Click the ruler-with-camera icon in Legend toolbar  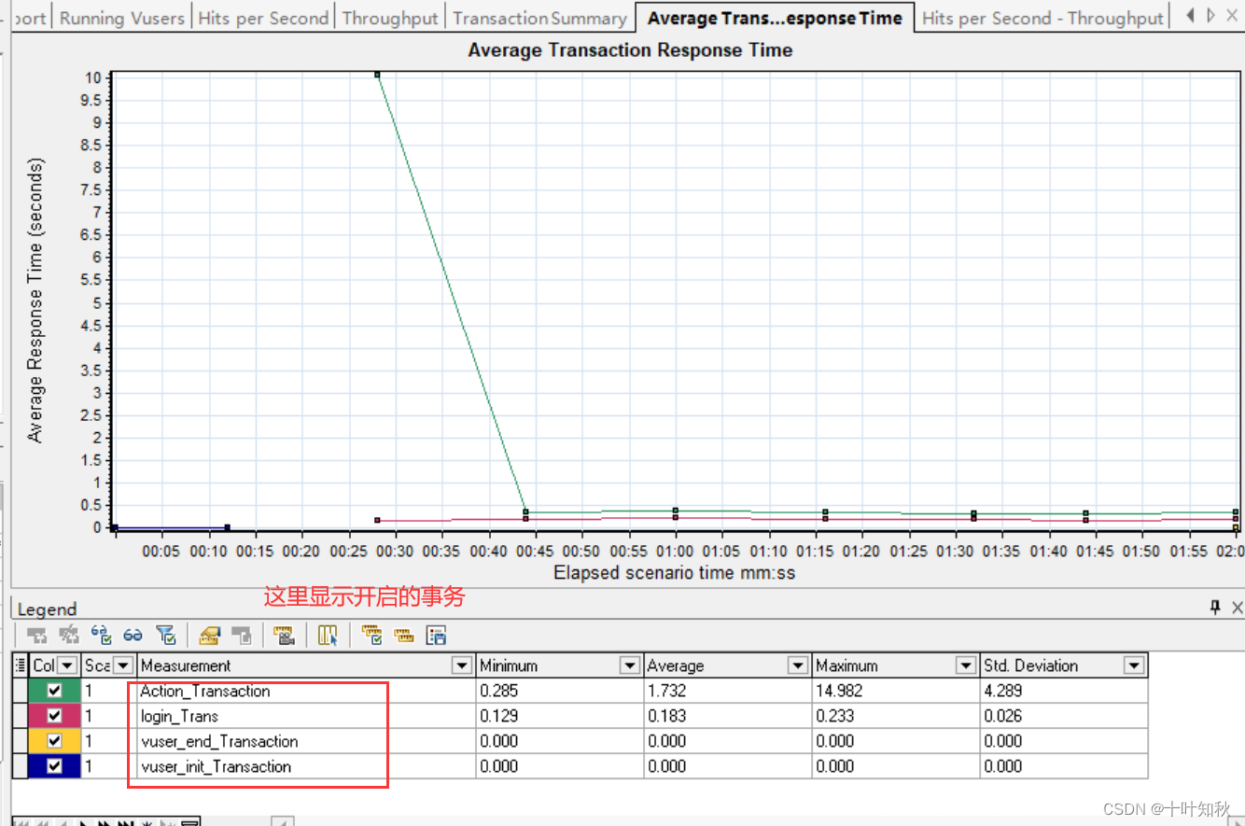pyautogui.click(x=285, y=636)
